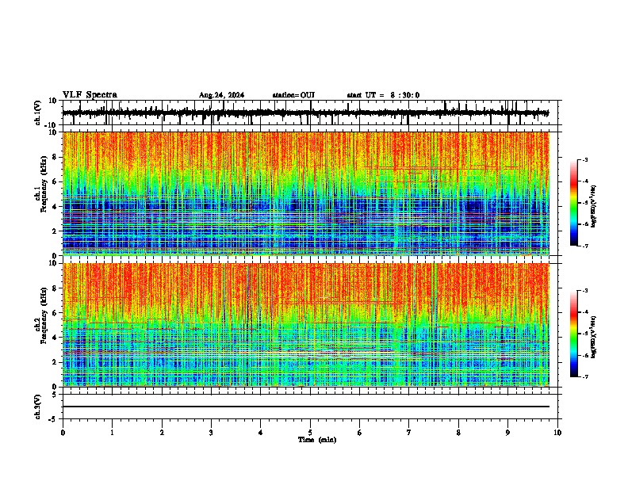
Task: Click the time axis tick label '4'
Action: tap(261, 433)
